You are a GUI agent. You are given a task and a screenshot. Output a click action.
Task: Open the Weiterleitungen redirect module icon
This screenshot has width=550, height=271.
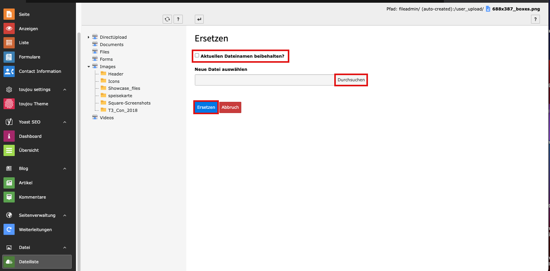9,230
